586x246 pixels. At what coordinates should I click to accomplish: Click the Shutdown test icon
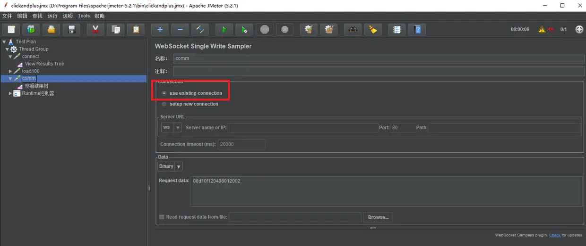(x=285, y=29)
